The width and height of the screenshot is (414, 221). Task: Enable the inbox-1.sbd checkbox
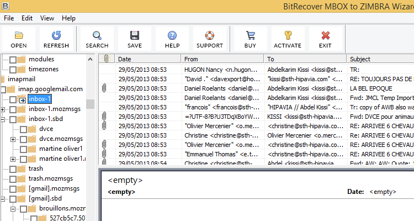pos(13,119)
